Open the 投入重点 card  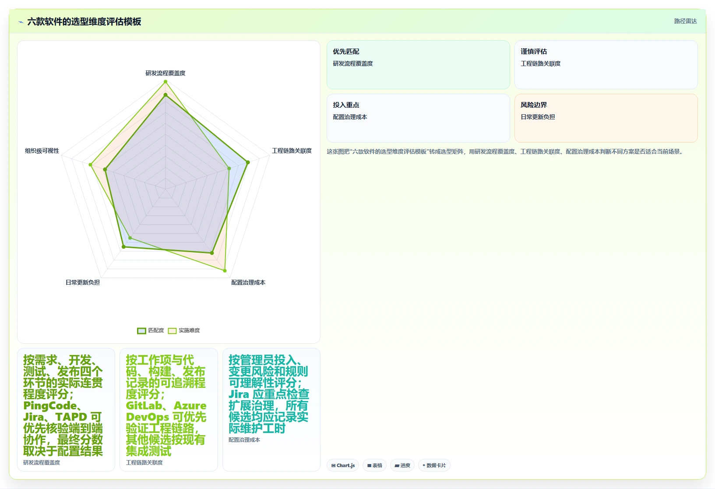[x=418, y=118]
